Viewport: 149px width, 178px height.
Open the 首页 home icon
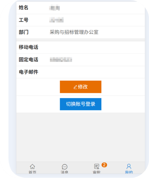click(x=32, y=167)
